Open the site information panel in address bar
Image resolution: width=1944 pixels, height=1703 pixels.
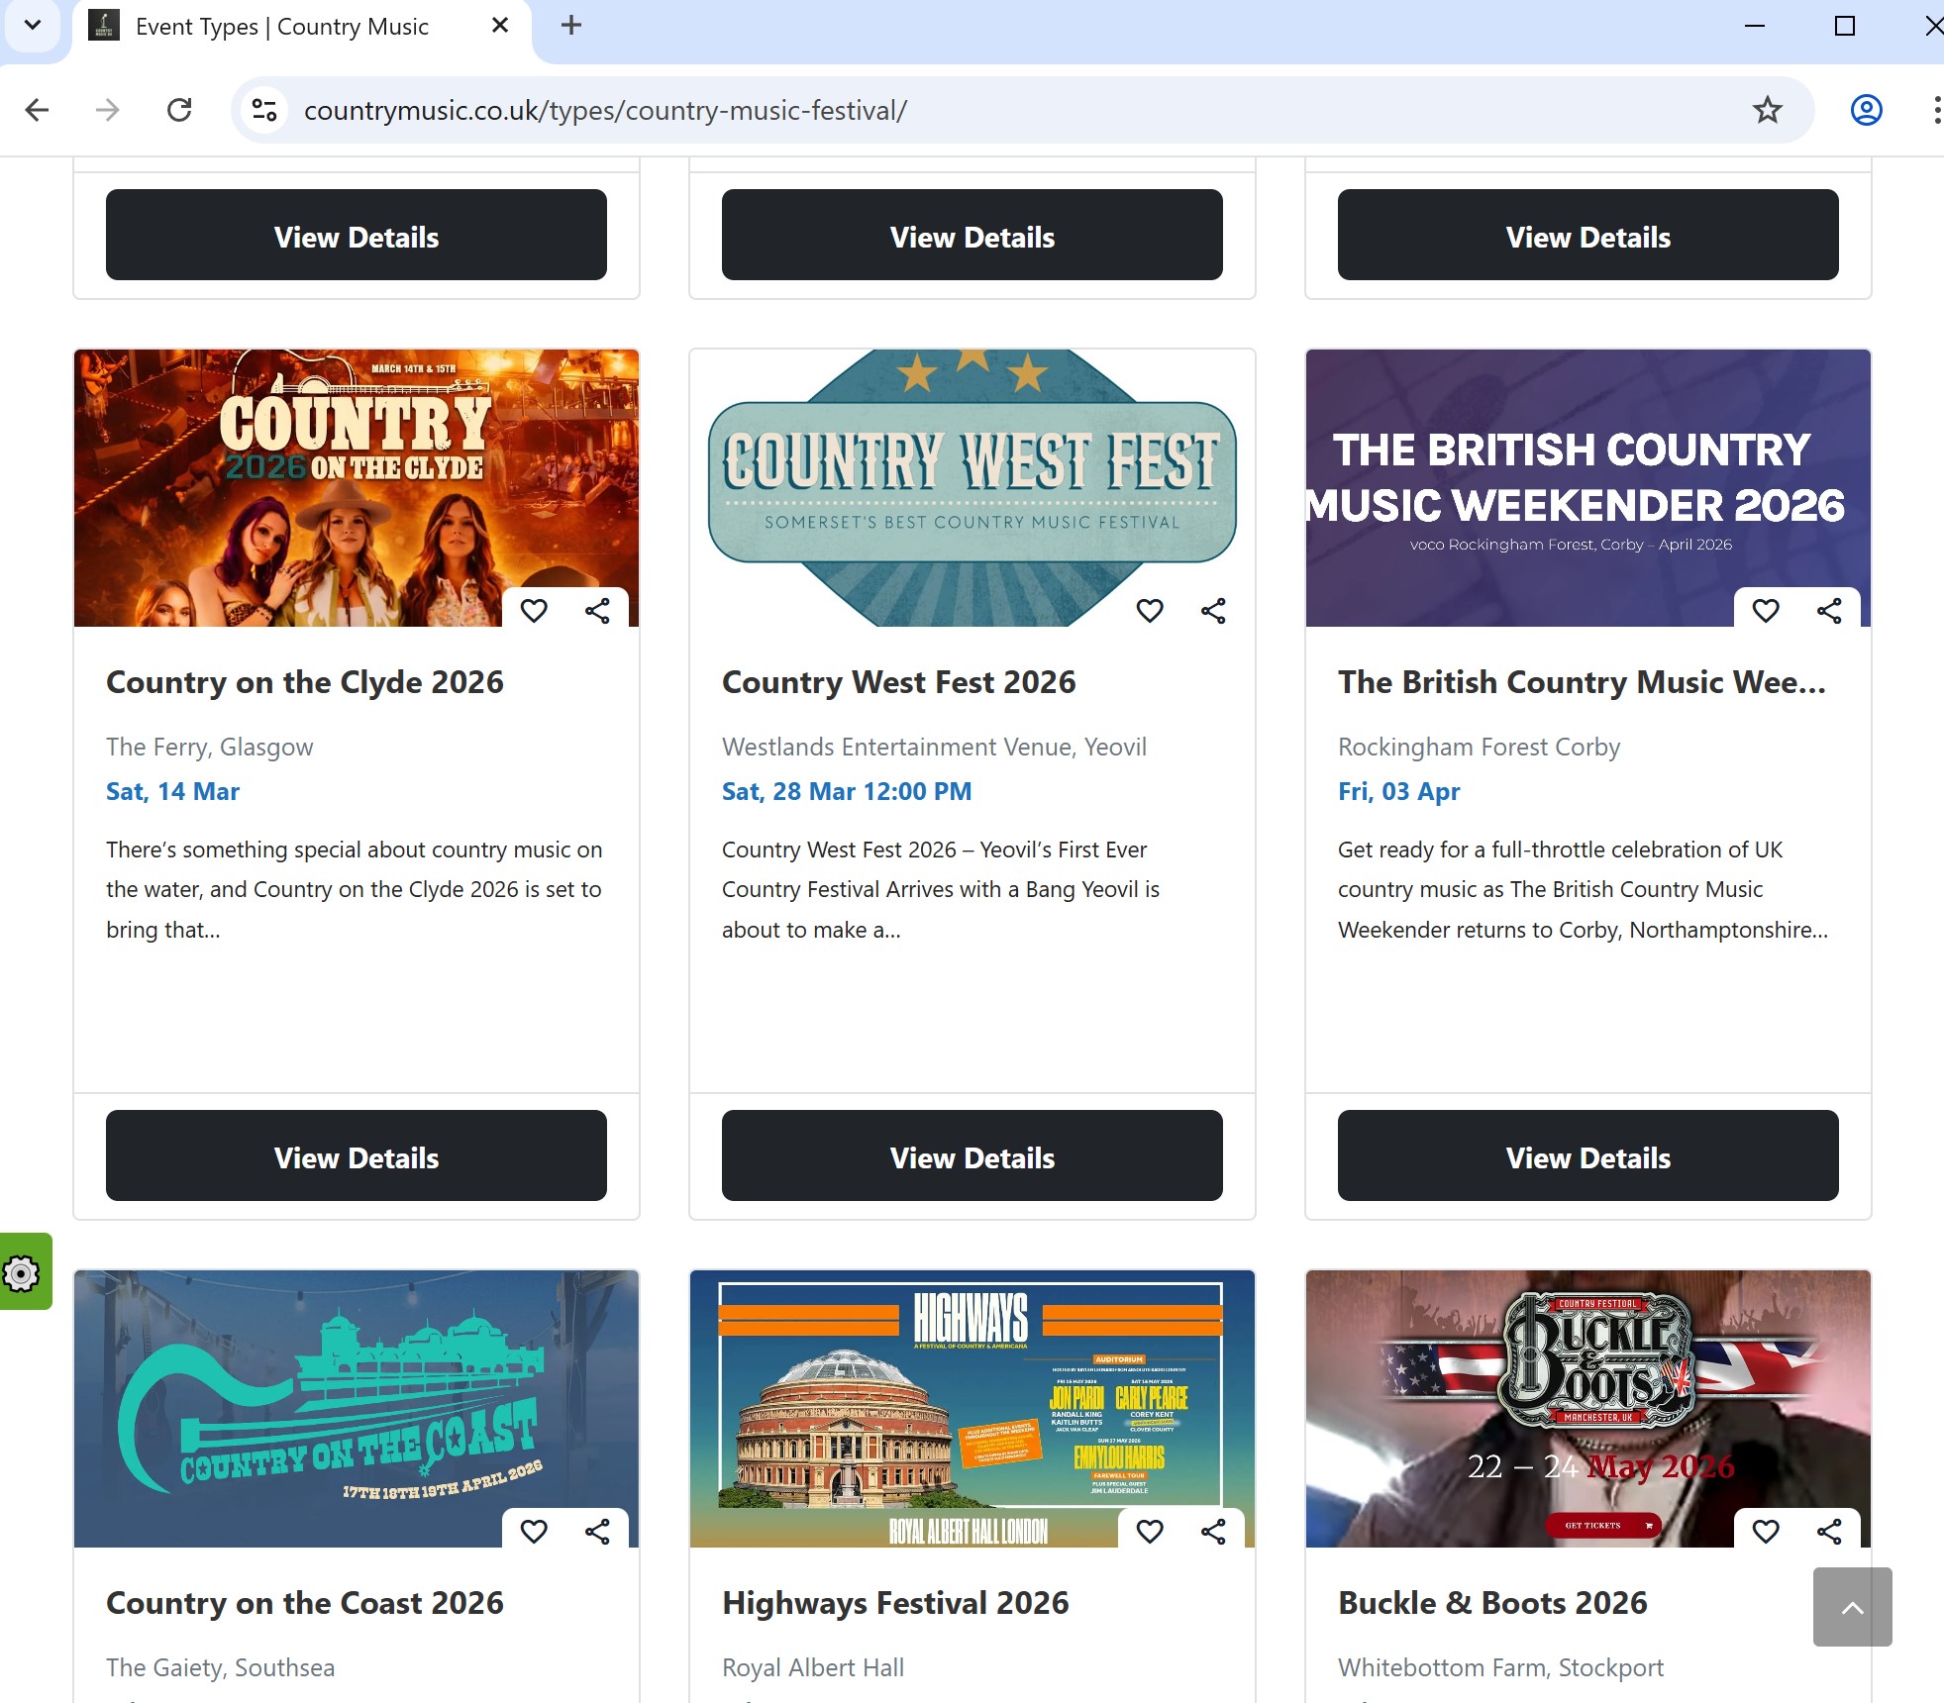tap(262, 110)
